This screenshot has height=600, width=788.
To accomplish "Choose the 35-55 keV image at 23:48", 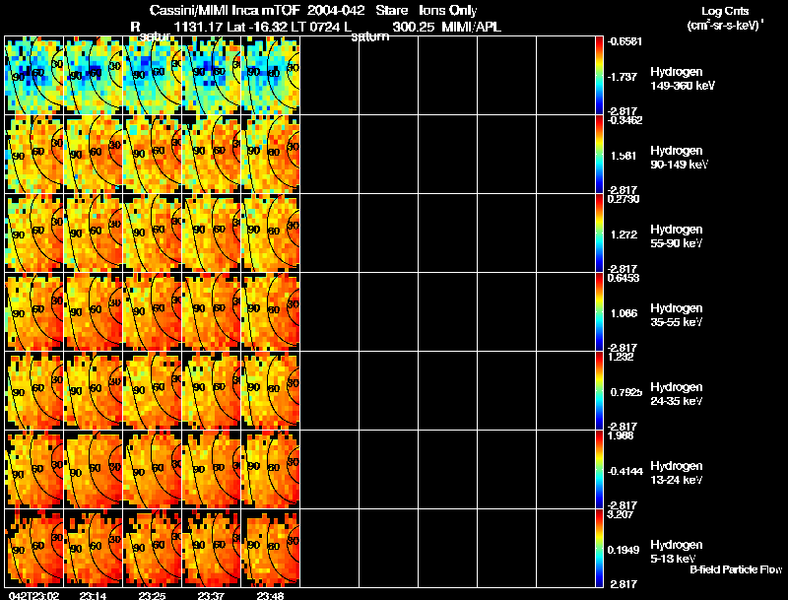I will click(x=271, y=312).
